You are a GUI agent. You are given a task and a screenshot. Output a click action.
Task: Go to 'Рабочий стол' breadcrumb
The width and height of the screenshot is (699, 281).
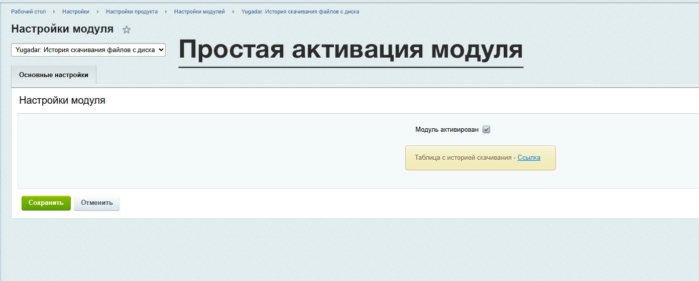pyautogui.click(x=29, y=12)
